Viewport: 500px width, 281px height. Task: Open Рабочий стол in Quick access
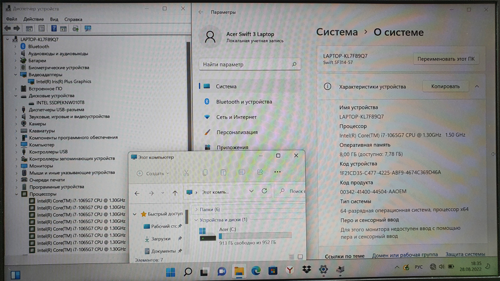[164, 226]
